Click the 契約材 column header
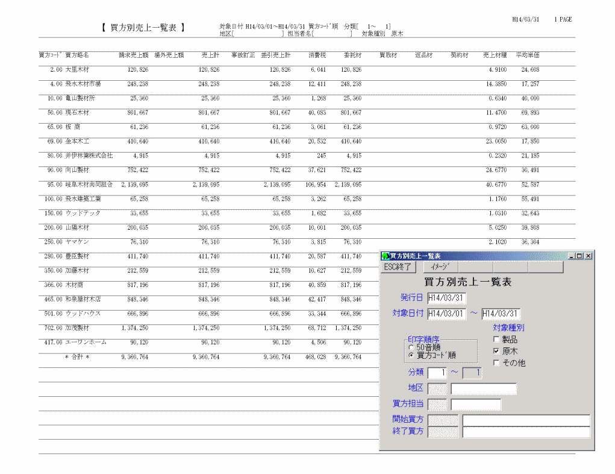The height and width of the screenshot is (474, 615). tap(459, 55)
